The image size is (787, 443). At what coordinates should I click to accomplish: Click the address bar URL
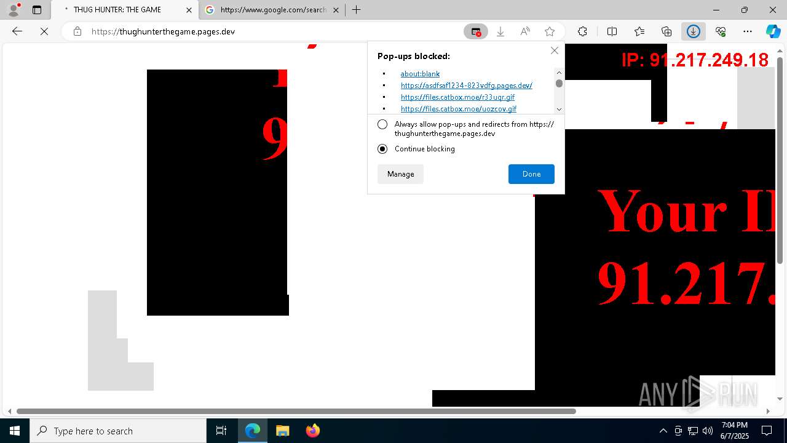coord(163,31)
